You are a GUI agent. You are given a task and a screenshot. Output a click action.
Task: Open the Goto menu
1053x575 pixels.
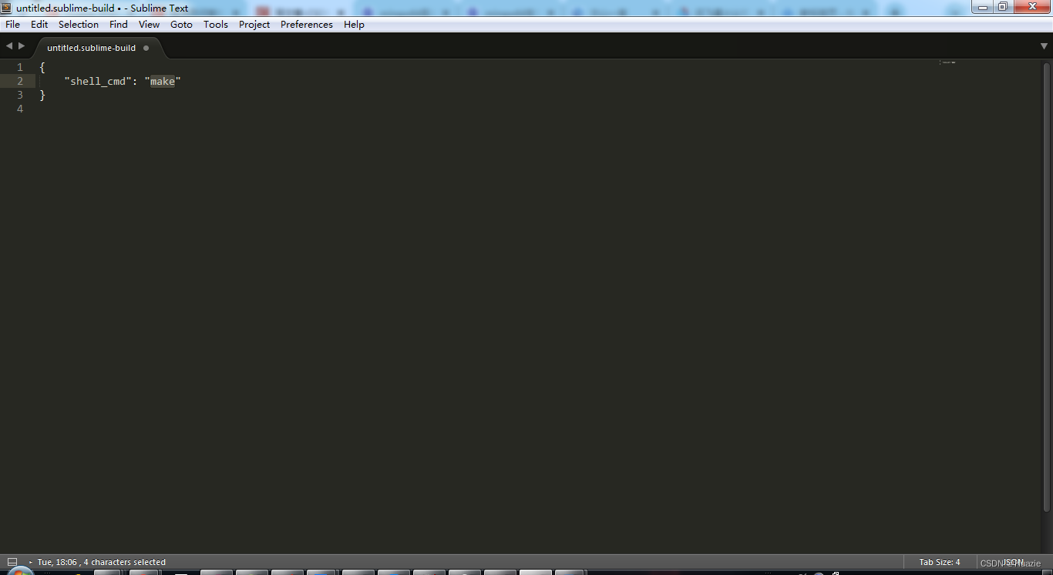181,25
